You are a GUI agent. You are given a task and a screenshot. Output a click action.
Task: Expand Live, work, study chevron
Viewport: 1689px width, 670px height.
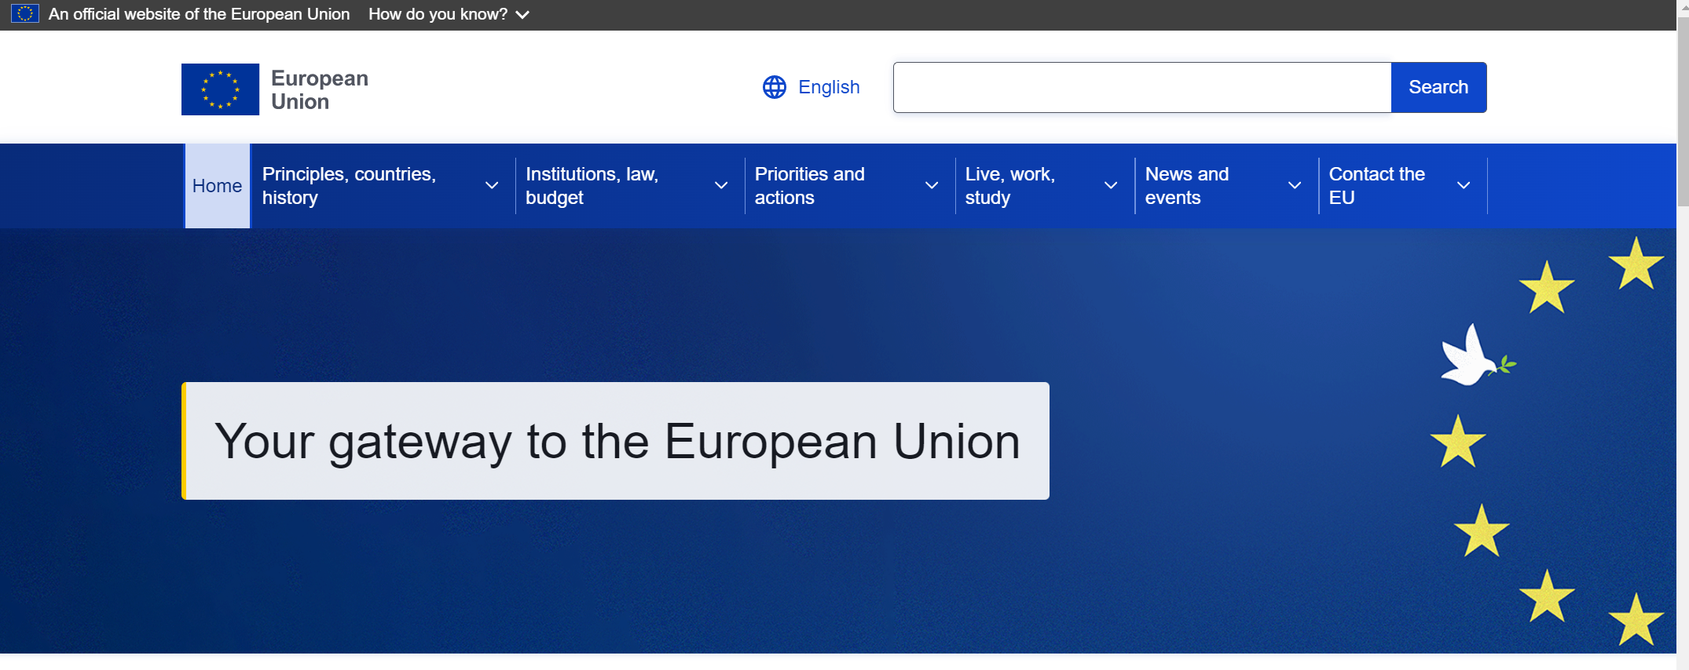[x=1111, y=186]
